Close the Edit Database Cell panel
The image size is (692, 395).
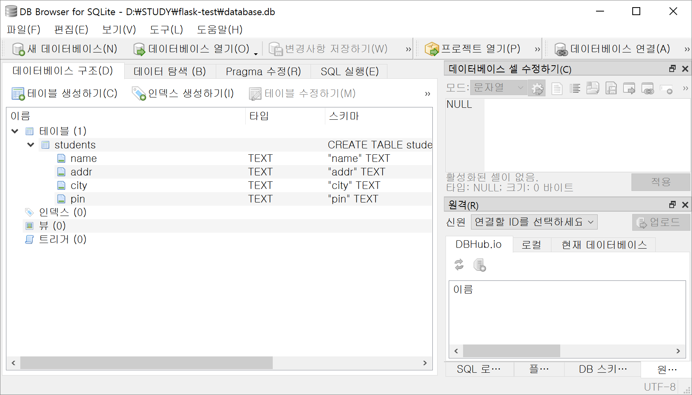(x=685, y=69)
